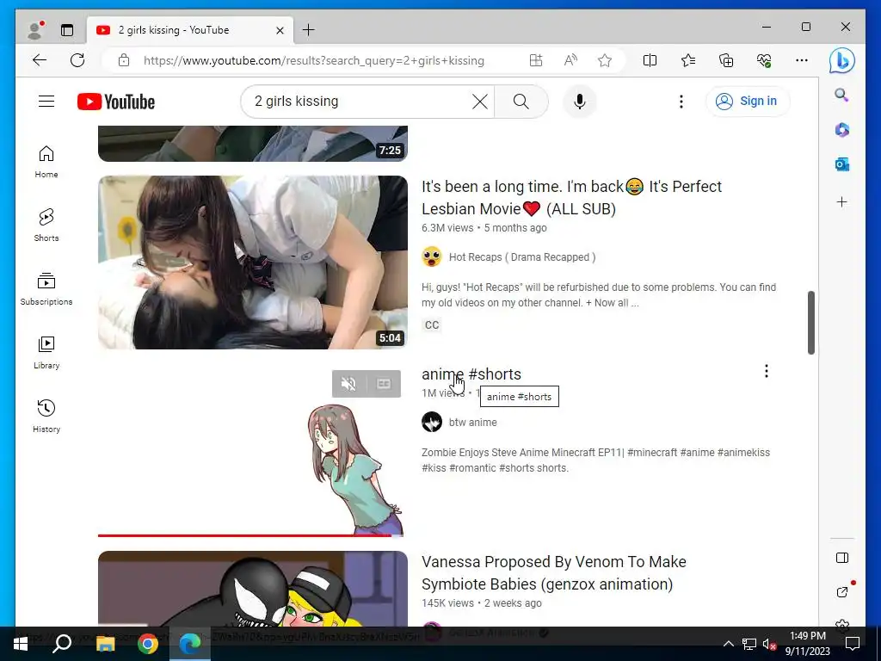881x661 pixels.
Task: Open the notifications action center
Action: 853,644
